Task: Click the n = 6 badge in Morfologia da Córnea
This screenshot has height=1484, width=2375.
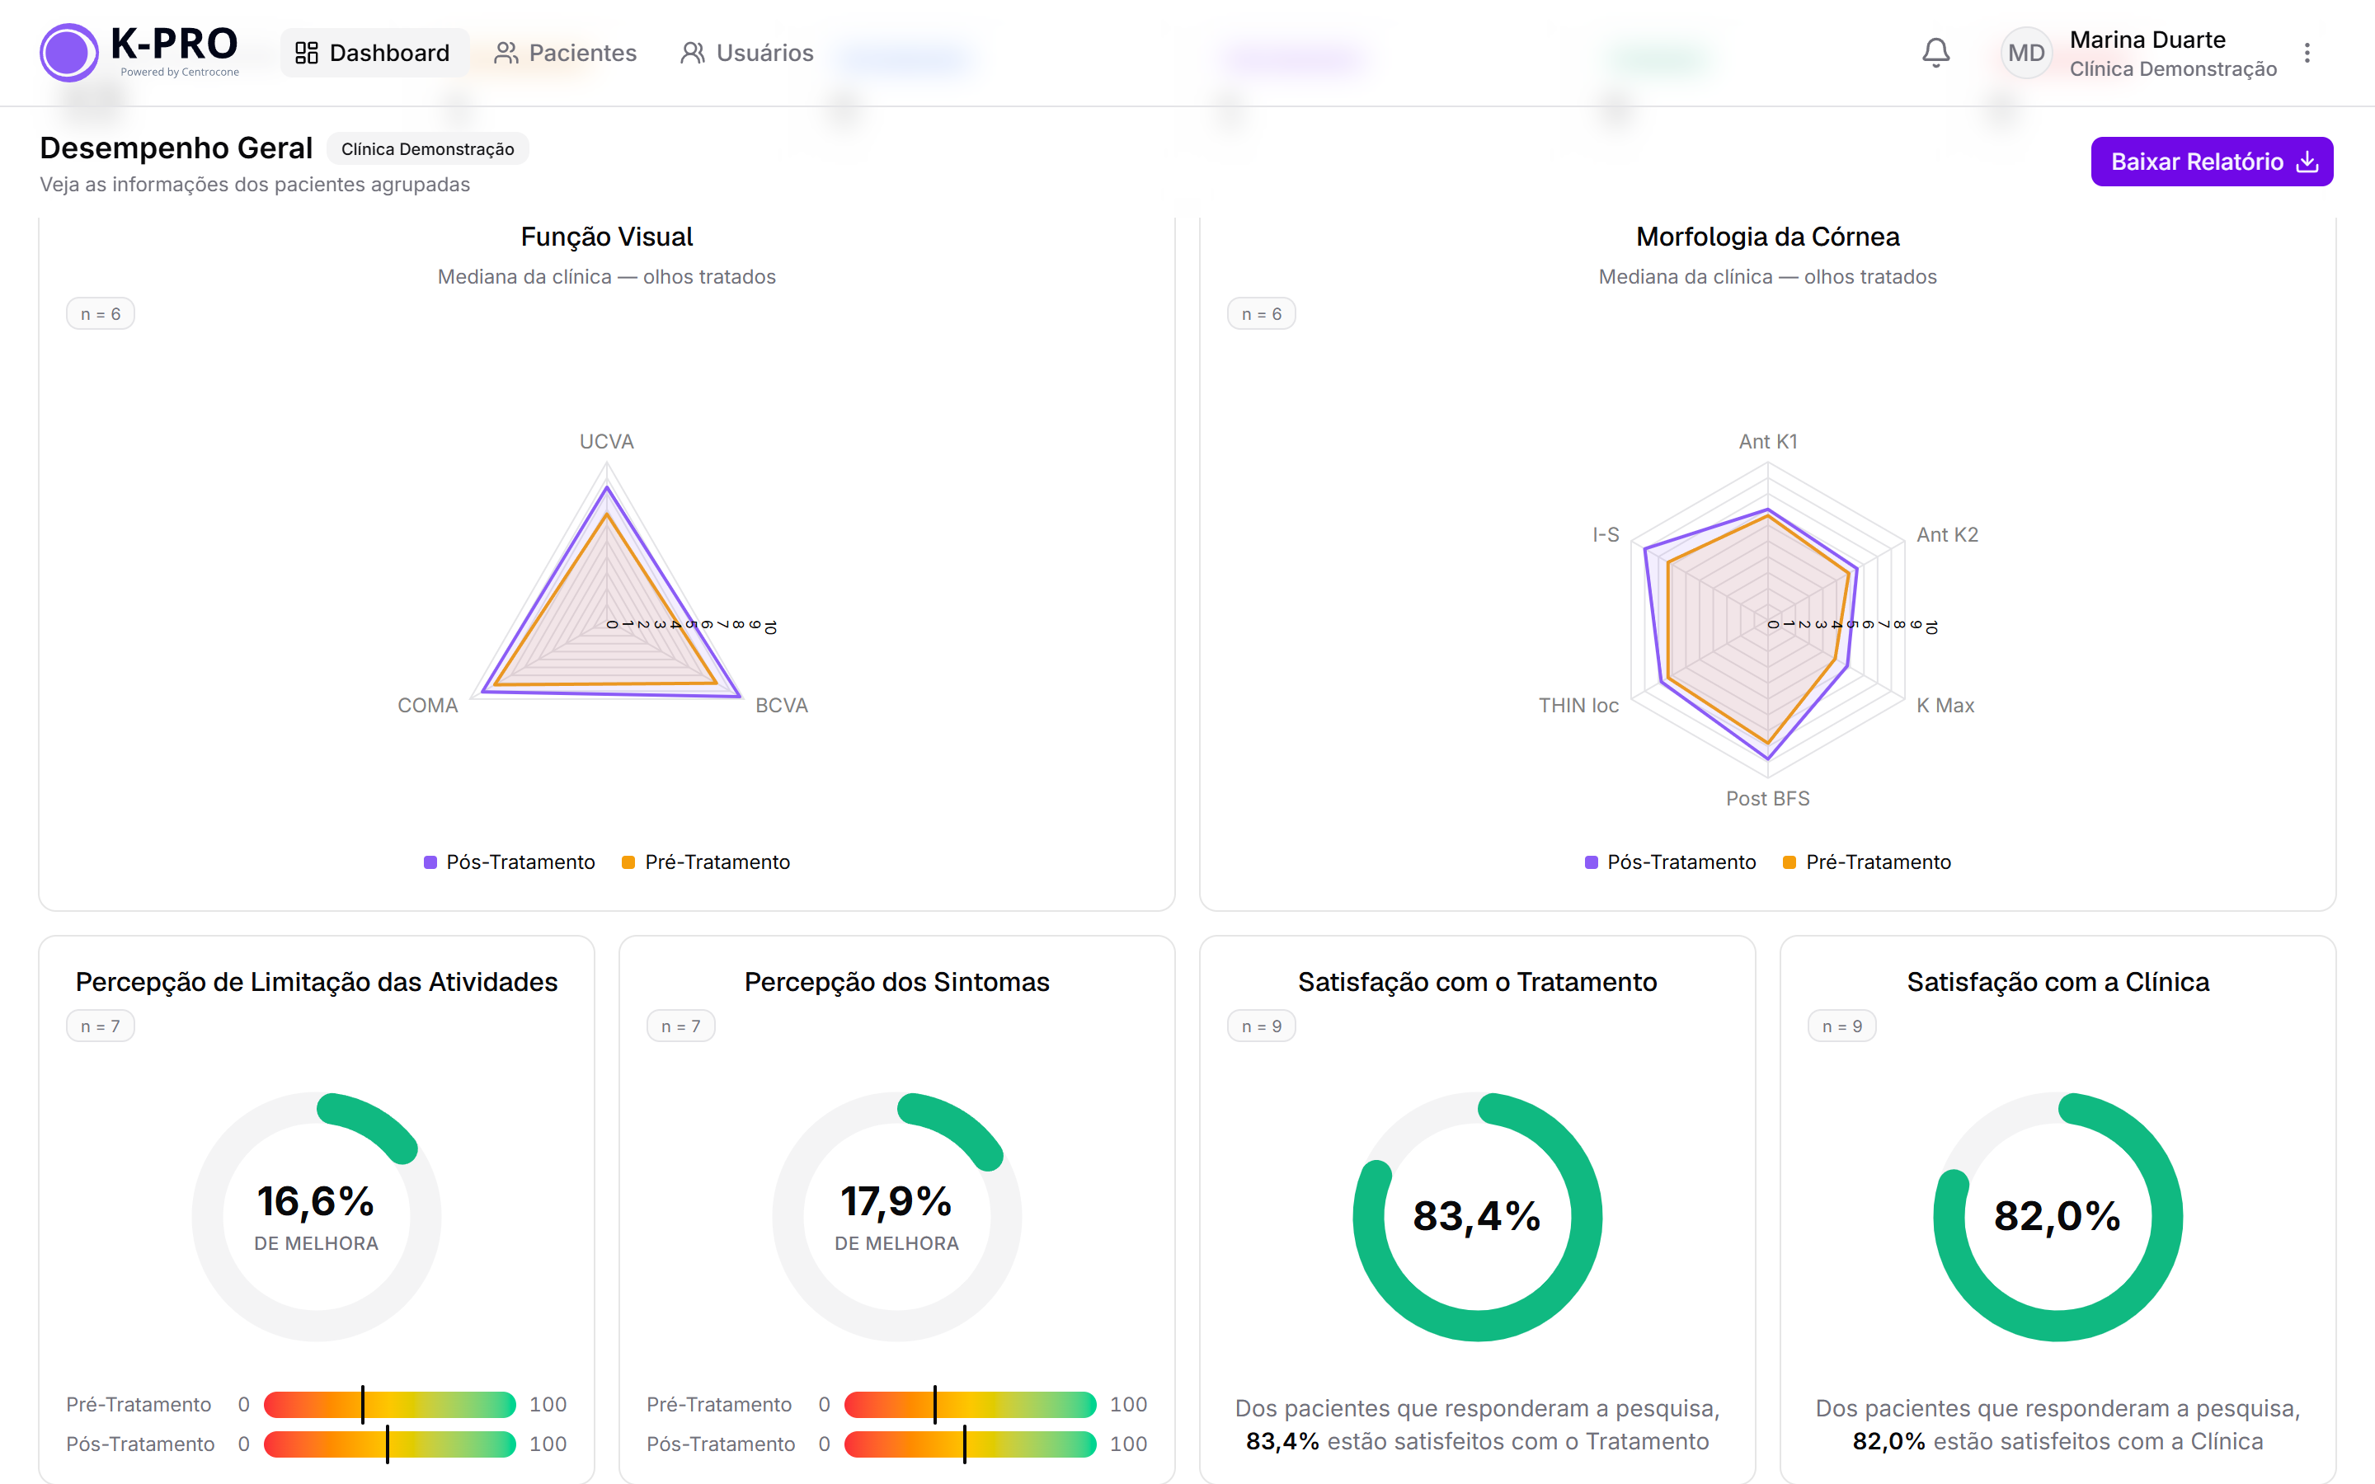Action: (x=1261, y=314)
